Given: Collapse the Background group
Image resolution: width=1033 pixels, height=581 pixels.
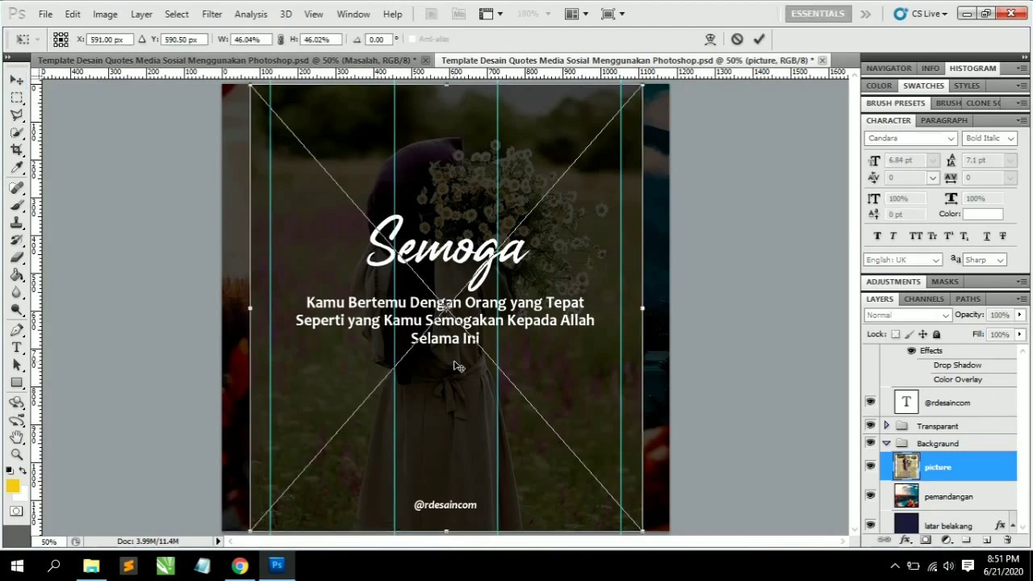Looking at the screenshot, I should pyautogui.click(x=886, y=443).
